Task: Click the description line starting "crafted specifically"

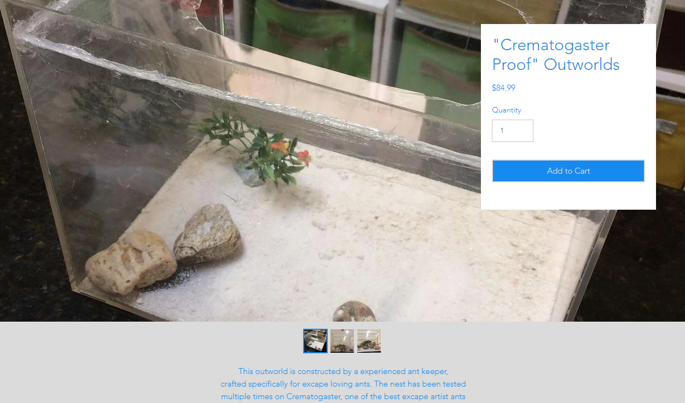Action: [x=343, y=384]
